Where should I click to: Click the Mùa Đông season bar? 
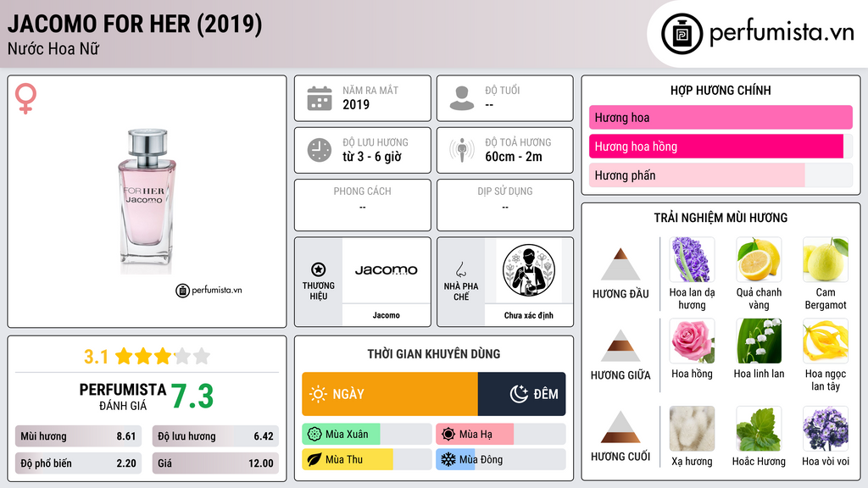pos(500,459)
